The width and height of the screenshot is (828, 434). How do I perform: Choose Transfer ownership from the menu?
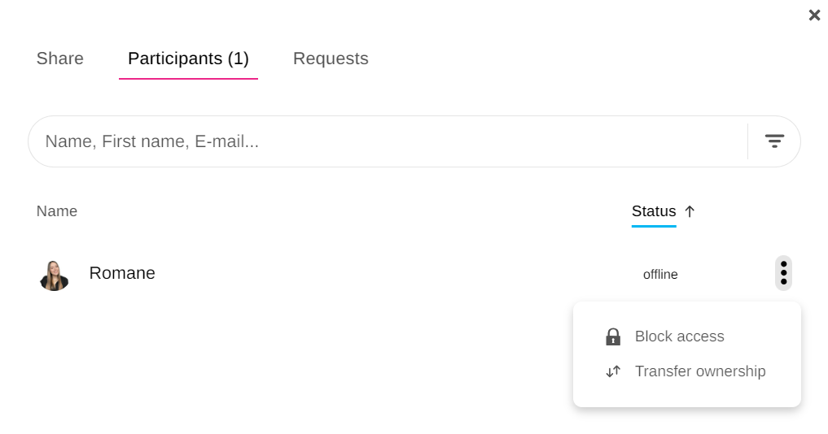(x=700, y=371)
